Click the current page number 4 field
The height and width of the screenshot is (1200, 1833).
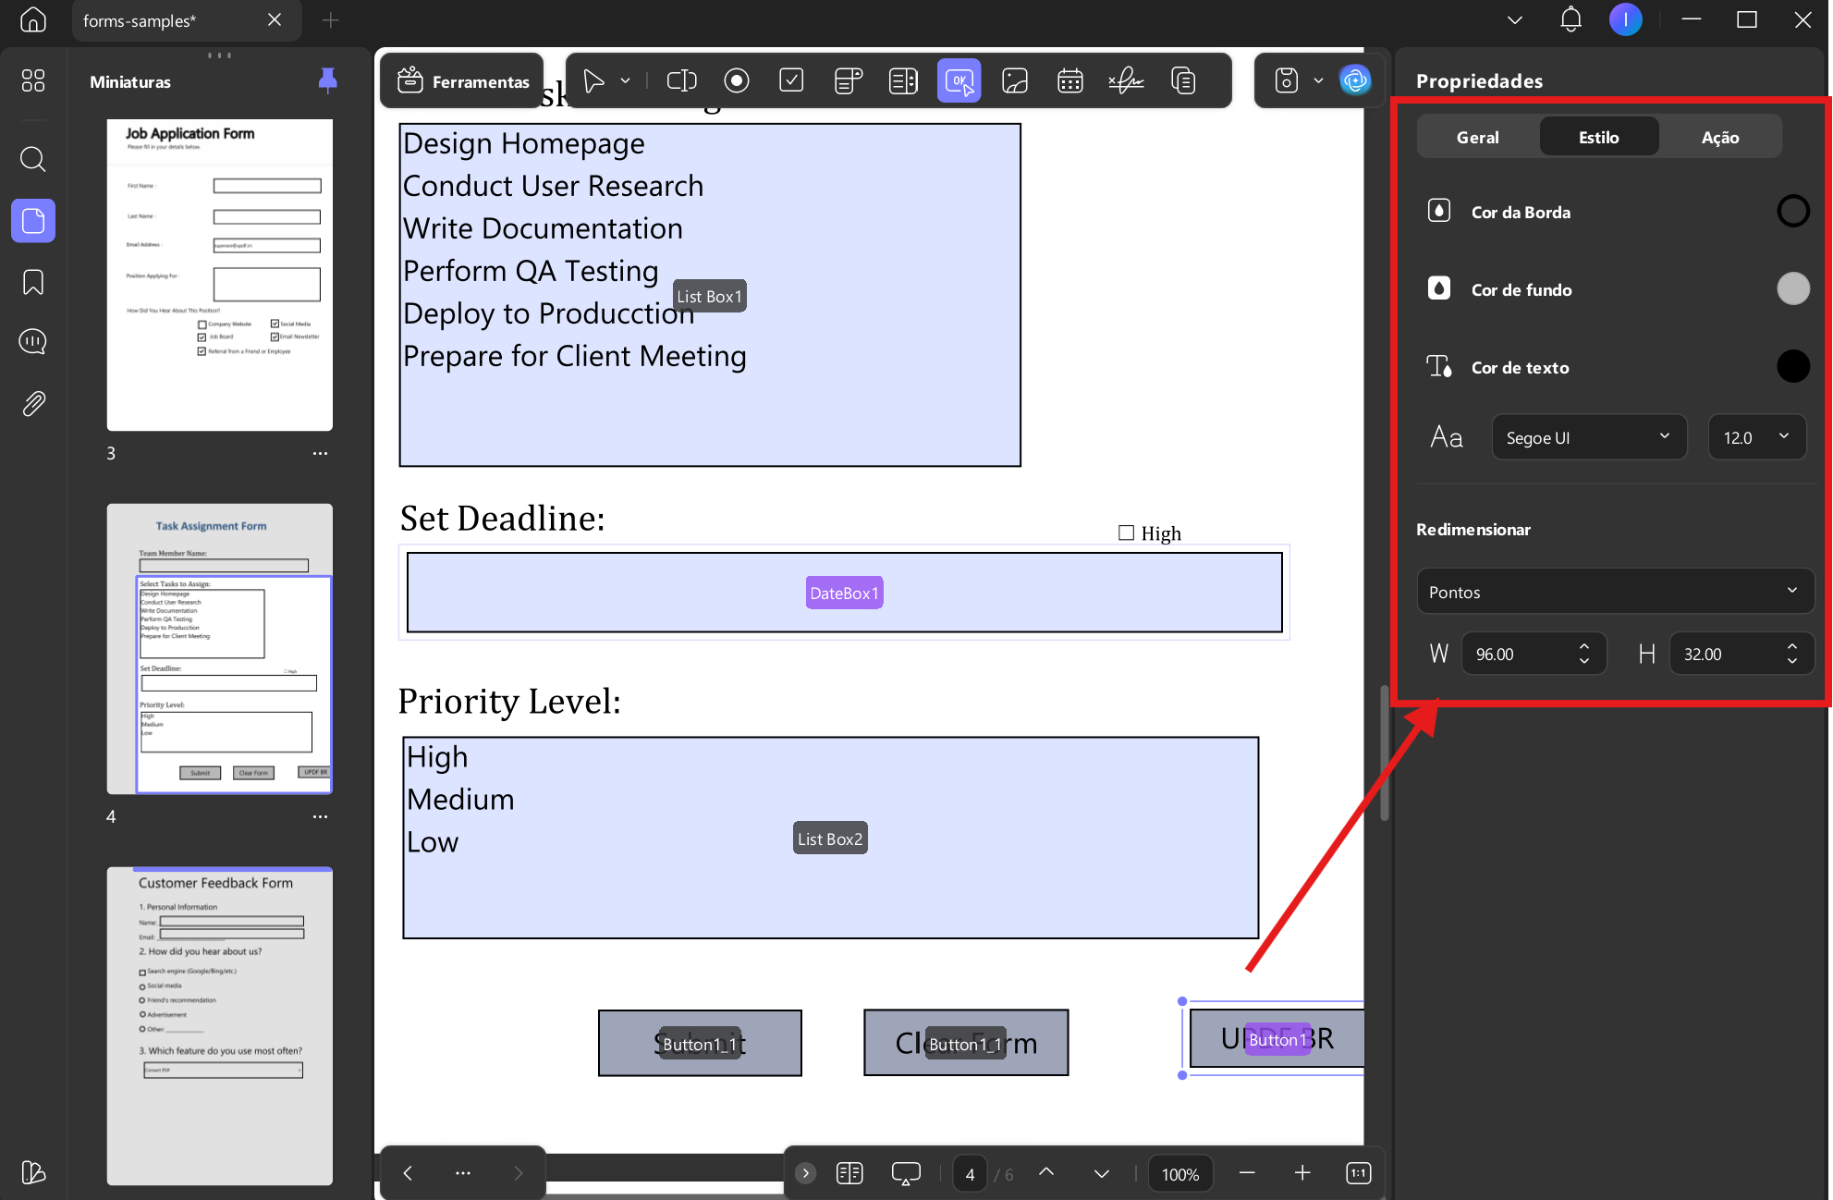coord(970,1174)
